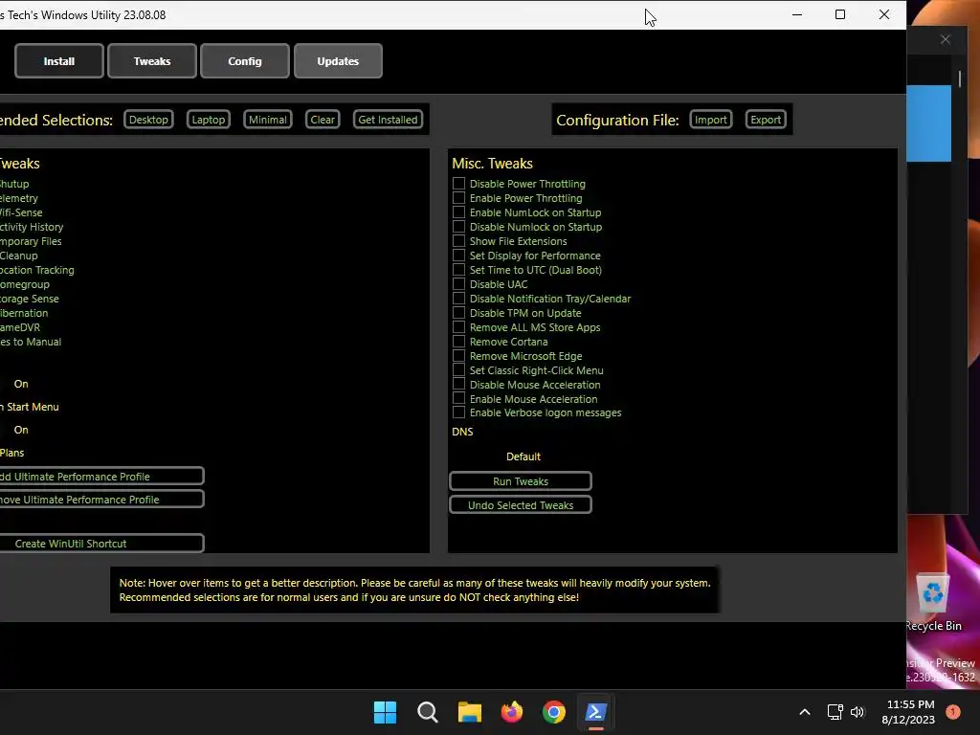Open the DNS dropdown showing Default
The height and width of the screenshot is (735, 980).
[x=522, y=457]
